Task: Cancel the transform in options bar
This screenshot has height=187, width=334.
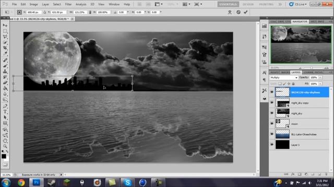Action: click(x=238, y=12)
